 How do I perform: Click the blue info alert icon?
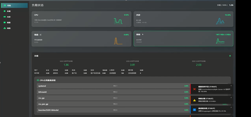(194, 110)
